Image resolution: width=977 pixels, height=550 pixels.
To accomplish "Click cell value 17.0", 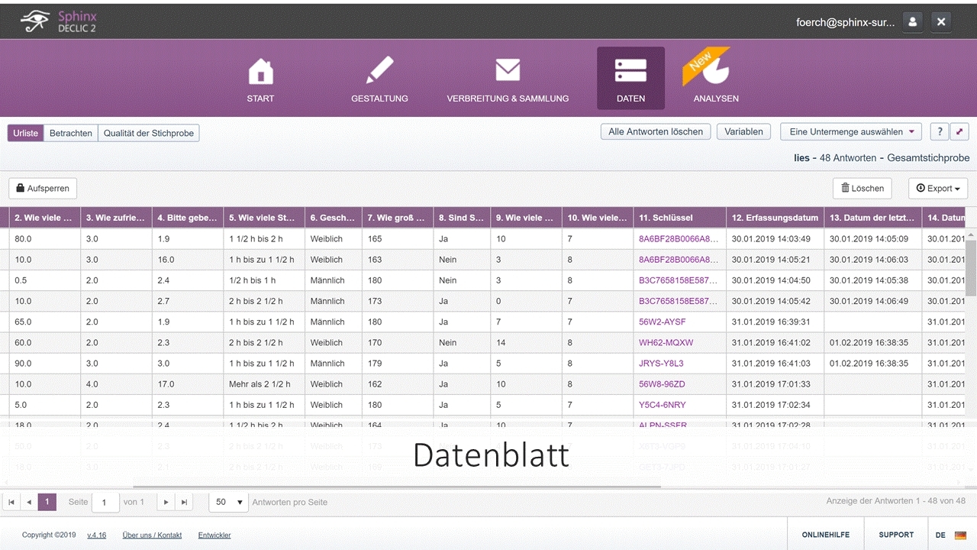I will point(188,384).
